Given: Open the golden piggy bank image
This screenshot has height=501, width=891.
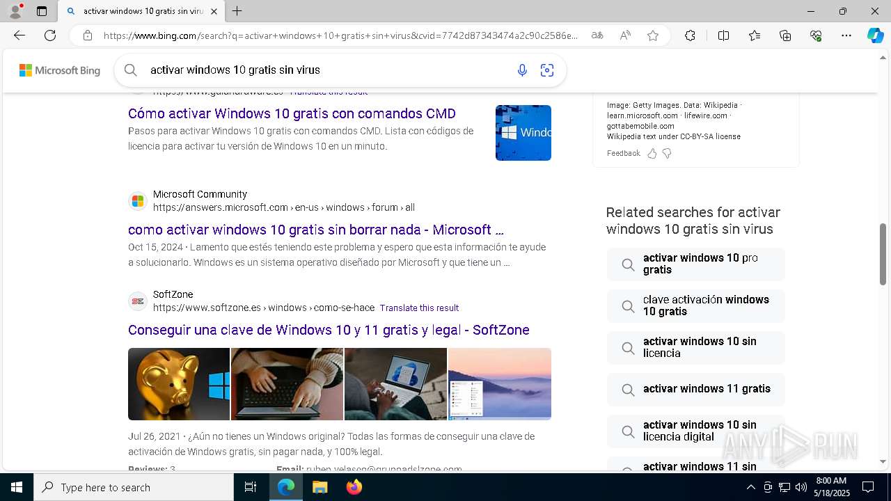Looking at the screenshot, I should click(179, 384).
